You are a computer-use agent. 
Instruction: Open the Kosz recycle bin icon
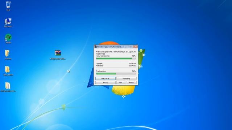(x=8, y=6)
